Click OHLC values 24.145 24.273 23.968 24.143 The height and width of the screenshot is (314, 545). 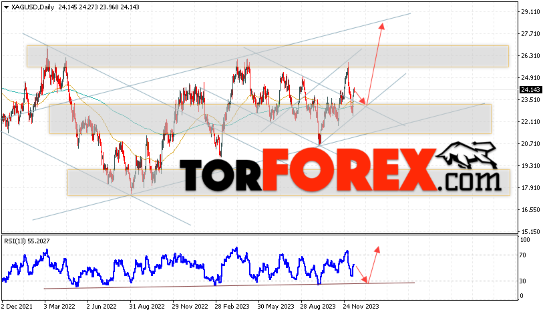(x=99, y=7)
